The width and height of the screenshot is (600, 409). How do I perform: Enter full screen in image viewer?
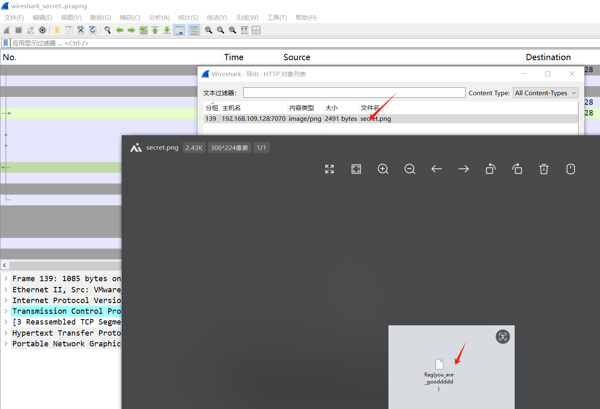(x=329, y=169)
